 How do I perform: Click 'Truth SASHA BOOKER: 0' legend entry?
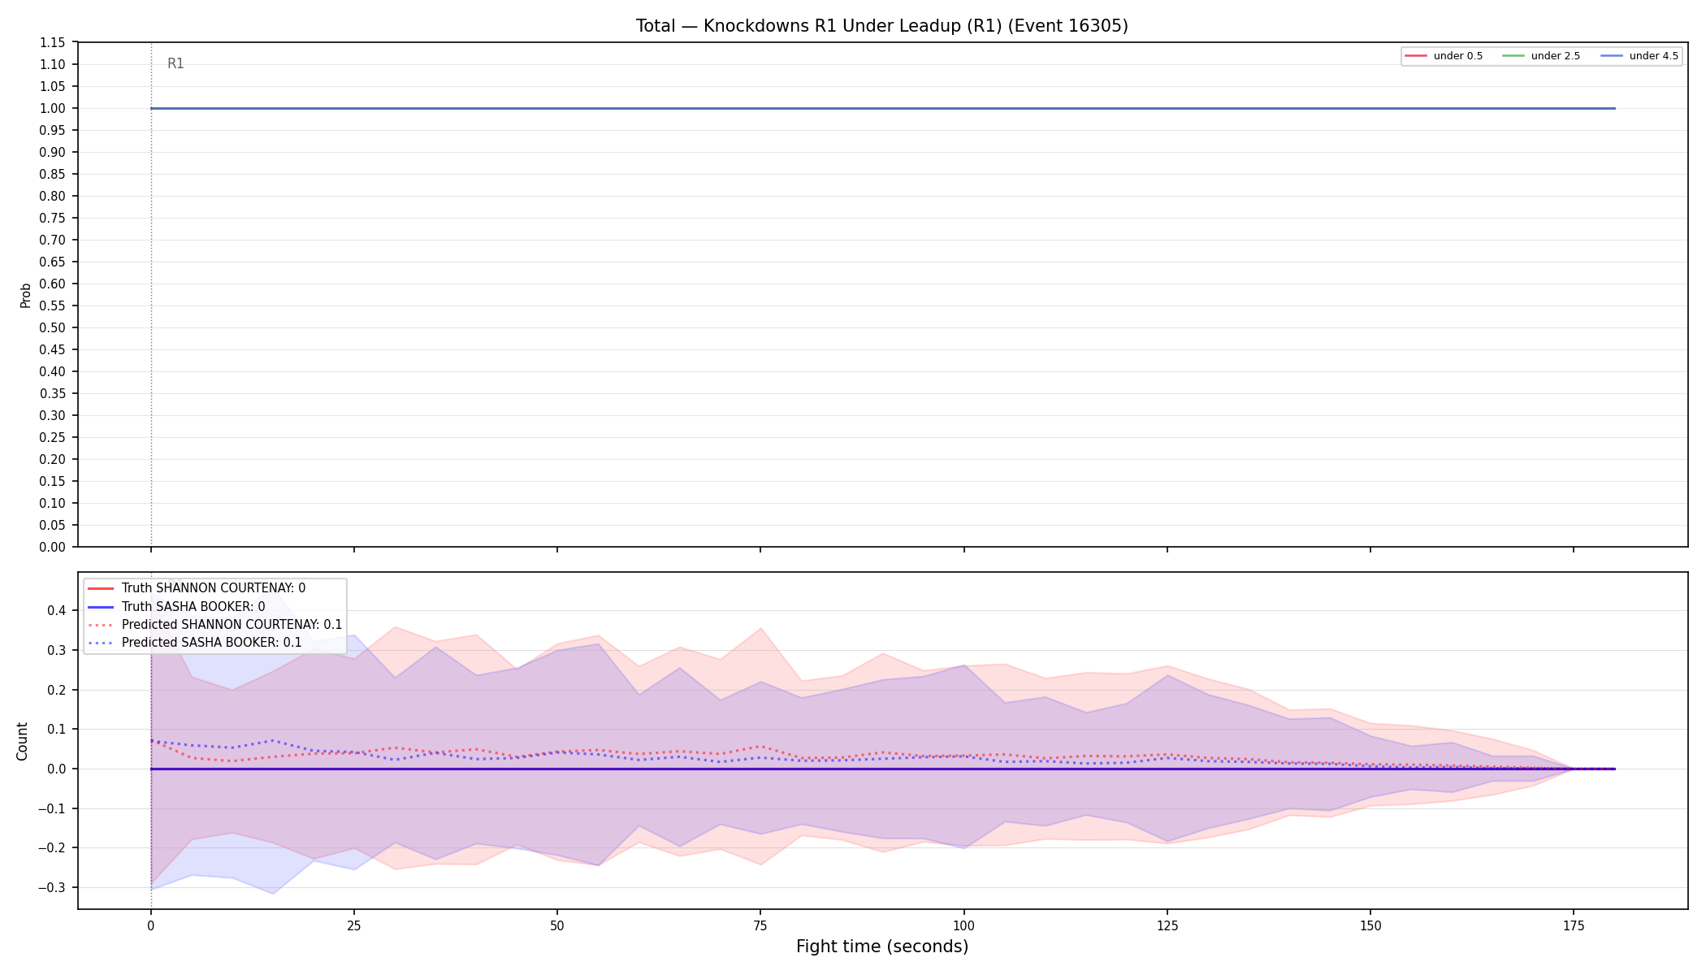pos(176,607)
